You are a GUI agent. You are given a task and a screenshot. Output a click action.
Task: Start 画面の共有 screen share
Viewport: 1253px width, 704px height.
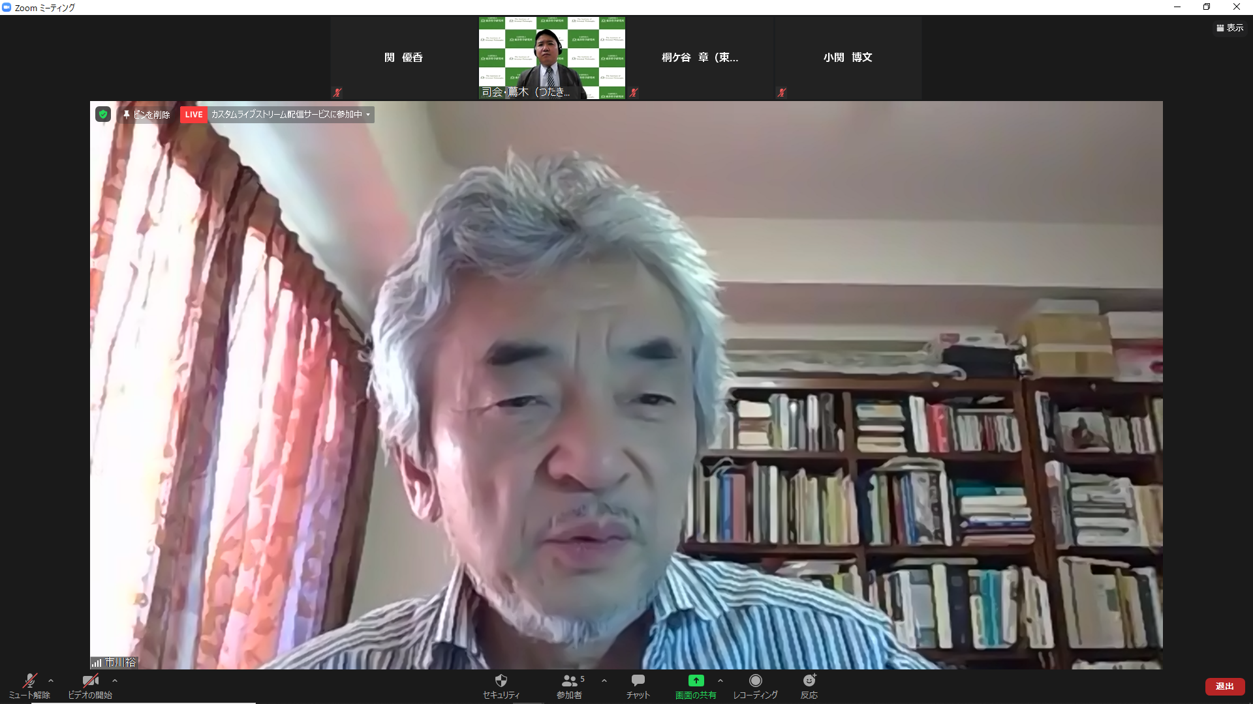coord(696,686)
